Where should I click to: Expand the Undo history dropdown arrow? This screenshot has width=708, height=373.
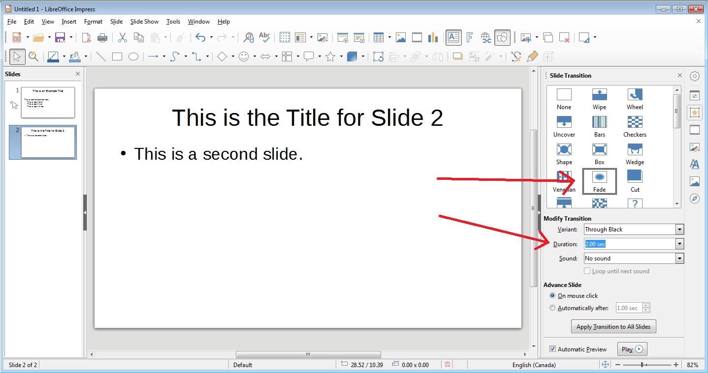(x=211, y=37)
